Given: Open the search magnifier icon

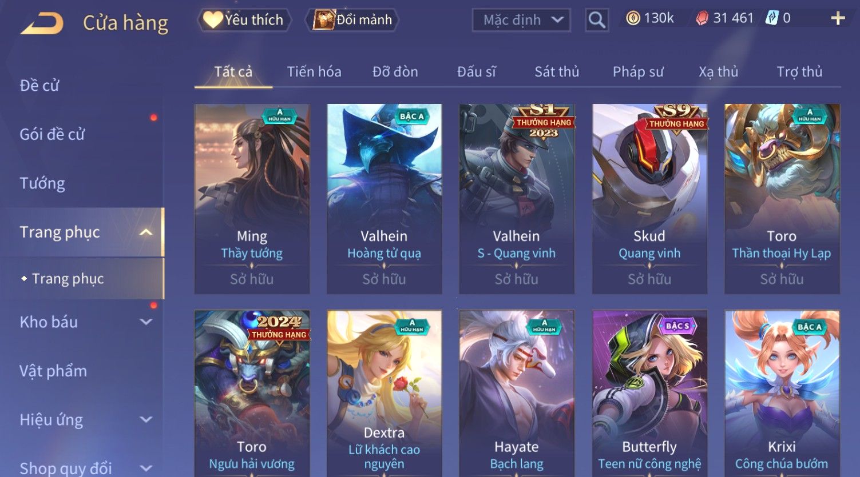Looking at the screenshot, I should (597, 20).
